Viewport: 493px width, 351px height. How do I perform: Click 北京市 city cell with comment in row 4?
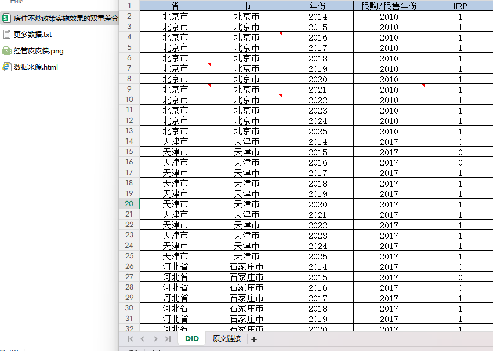coord(246,37)
